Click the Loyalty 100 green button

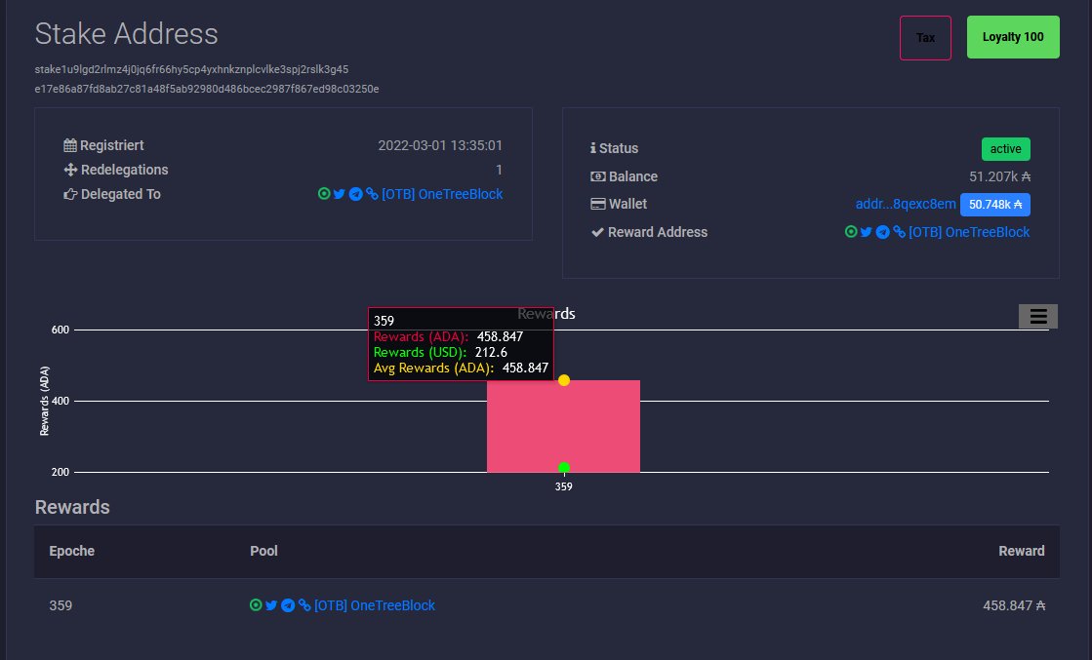click(x=1013, y=37)
